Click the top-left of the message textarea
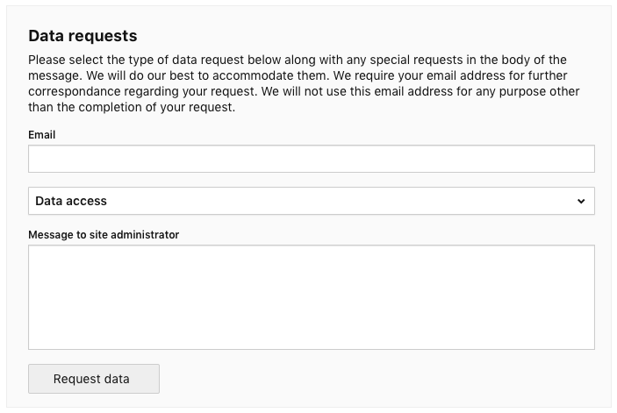 pyautogui.click(x=37, y=253)
